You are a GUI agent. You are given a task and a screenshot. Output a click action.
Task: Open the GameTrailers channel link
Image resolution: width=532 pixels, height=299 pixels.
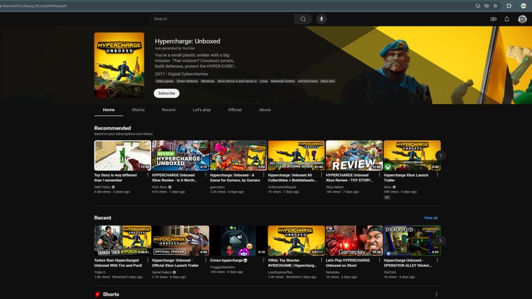pos(161,272)
